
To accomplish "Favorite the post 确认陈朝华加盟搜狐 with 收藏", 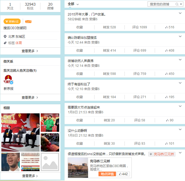I will [80, 51].
